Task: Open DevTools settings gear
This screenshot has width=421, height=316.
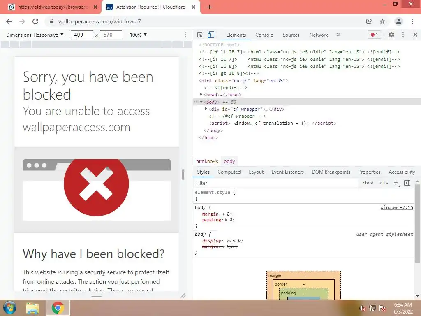Action: point(391,35)
